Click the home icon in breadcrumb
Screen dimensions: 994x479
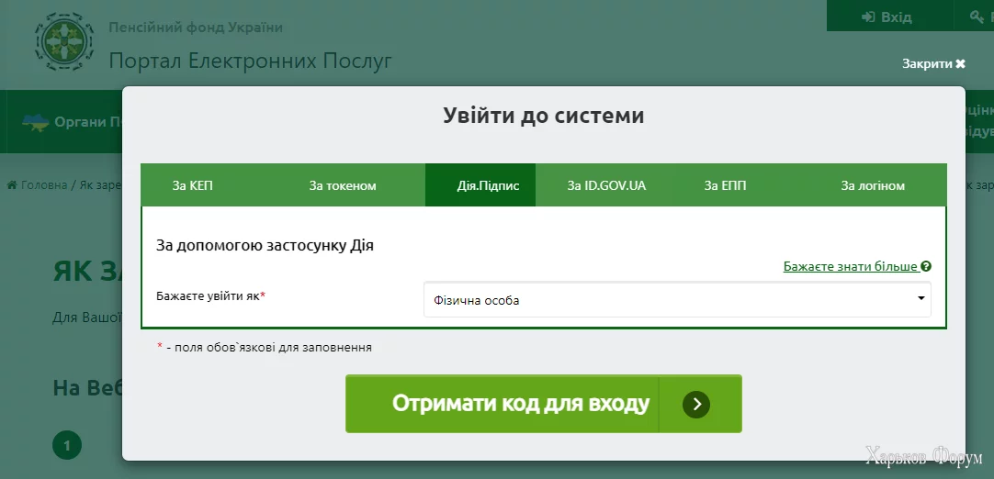tap(12, 185)
